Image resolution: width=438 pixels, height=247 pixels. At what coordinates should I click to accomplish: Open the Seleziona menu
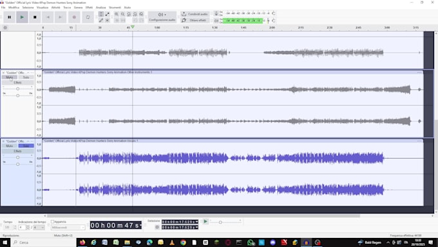28,7
